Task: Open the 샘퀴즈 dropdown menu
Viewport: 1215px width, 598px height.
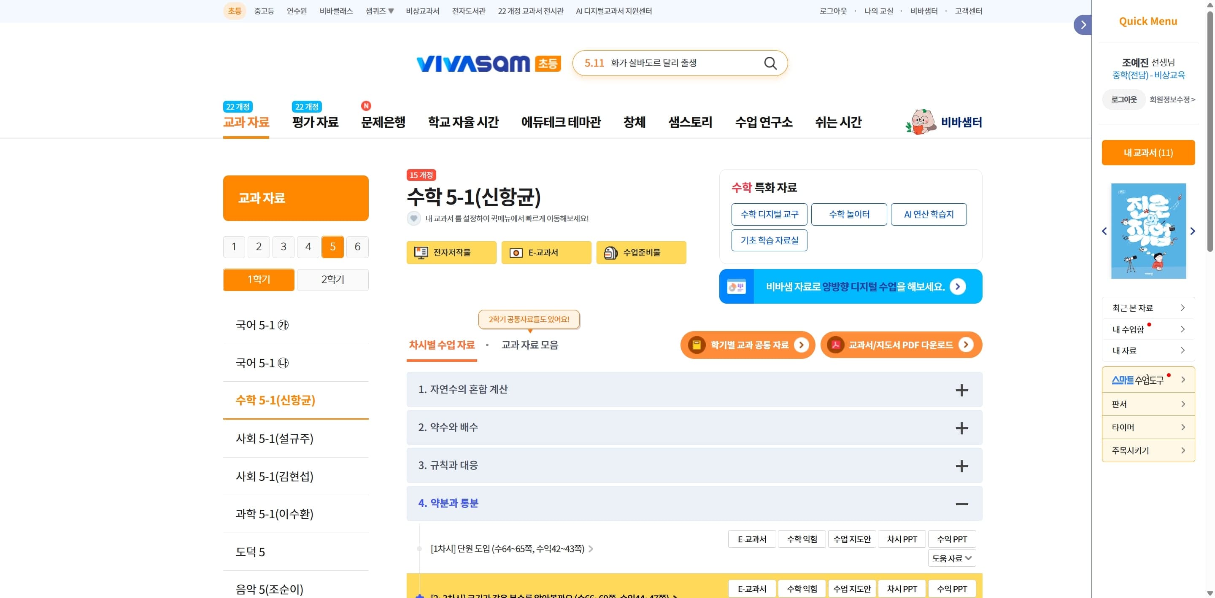Action: pos(380,11)
